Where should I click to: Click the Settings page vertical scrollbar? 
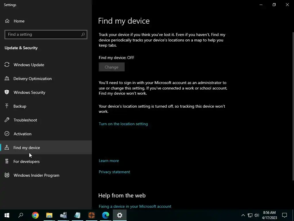[x=293, y=106]
